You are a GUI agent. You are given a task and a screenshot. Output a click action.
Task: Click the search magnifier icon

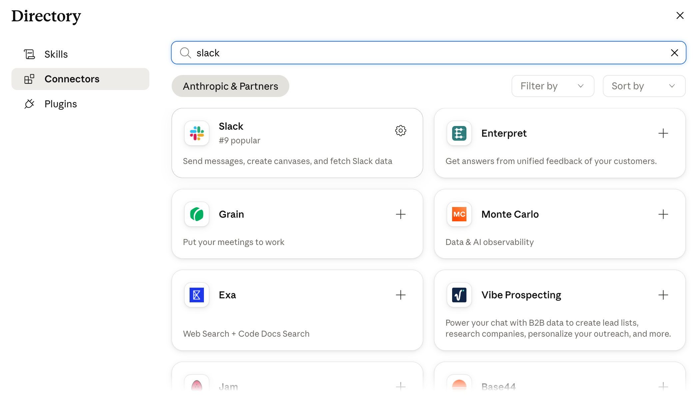point(185,53)
